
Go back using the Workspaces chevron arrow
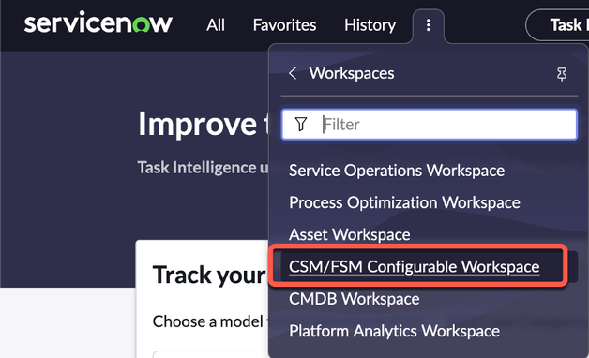293,73
